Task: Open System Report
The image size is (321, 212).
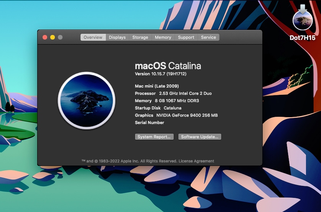Action: click(x=154, y=137)
